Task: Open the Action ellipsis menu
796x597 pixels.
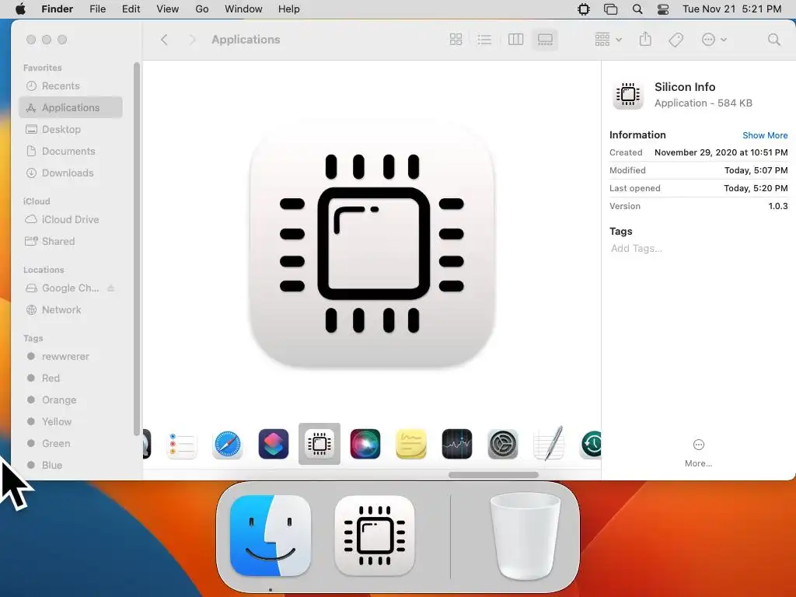Action: click(714, 40)
